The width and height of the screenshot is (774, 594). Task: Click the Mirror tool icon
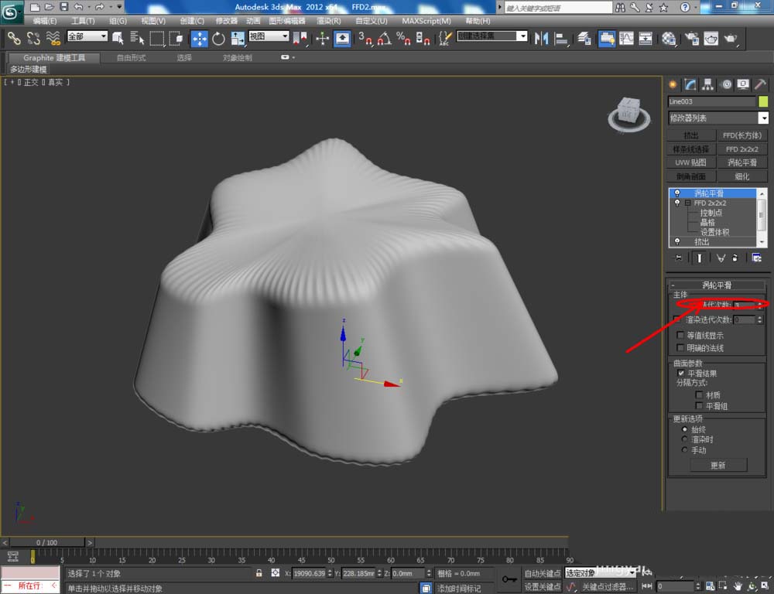tap(542, 38)
